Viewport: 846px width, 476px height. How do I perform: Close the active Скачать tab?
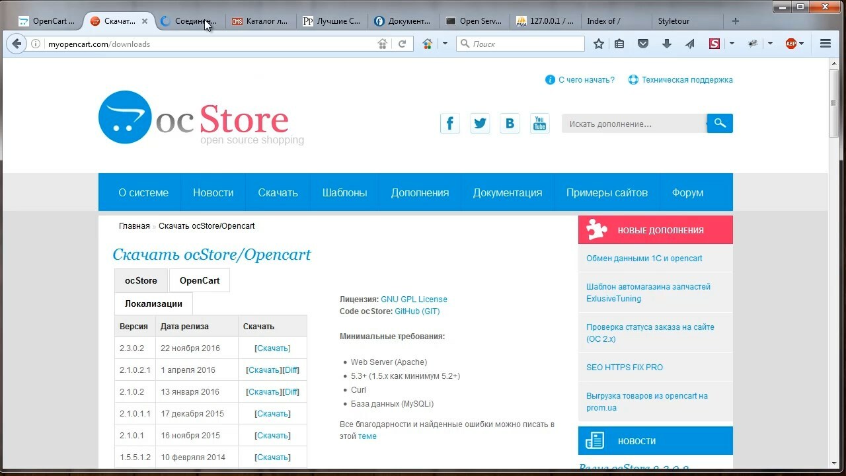pyautogui.click(x=145, y=21)
